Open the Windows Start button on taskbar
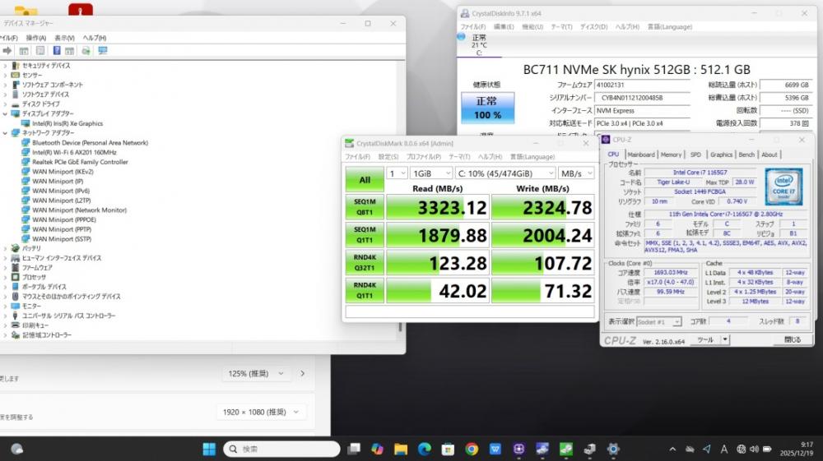This screenshot has width=823, height=461. click(209, 449)
